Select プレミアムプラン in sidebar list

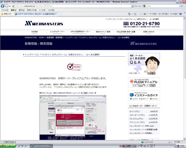click(136, 119)
